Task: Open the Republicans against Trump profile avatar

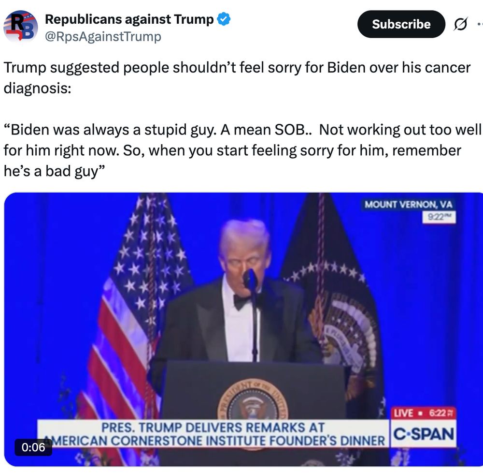Action: pos(21,27)
